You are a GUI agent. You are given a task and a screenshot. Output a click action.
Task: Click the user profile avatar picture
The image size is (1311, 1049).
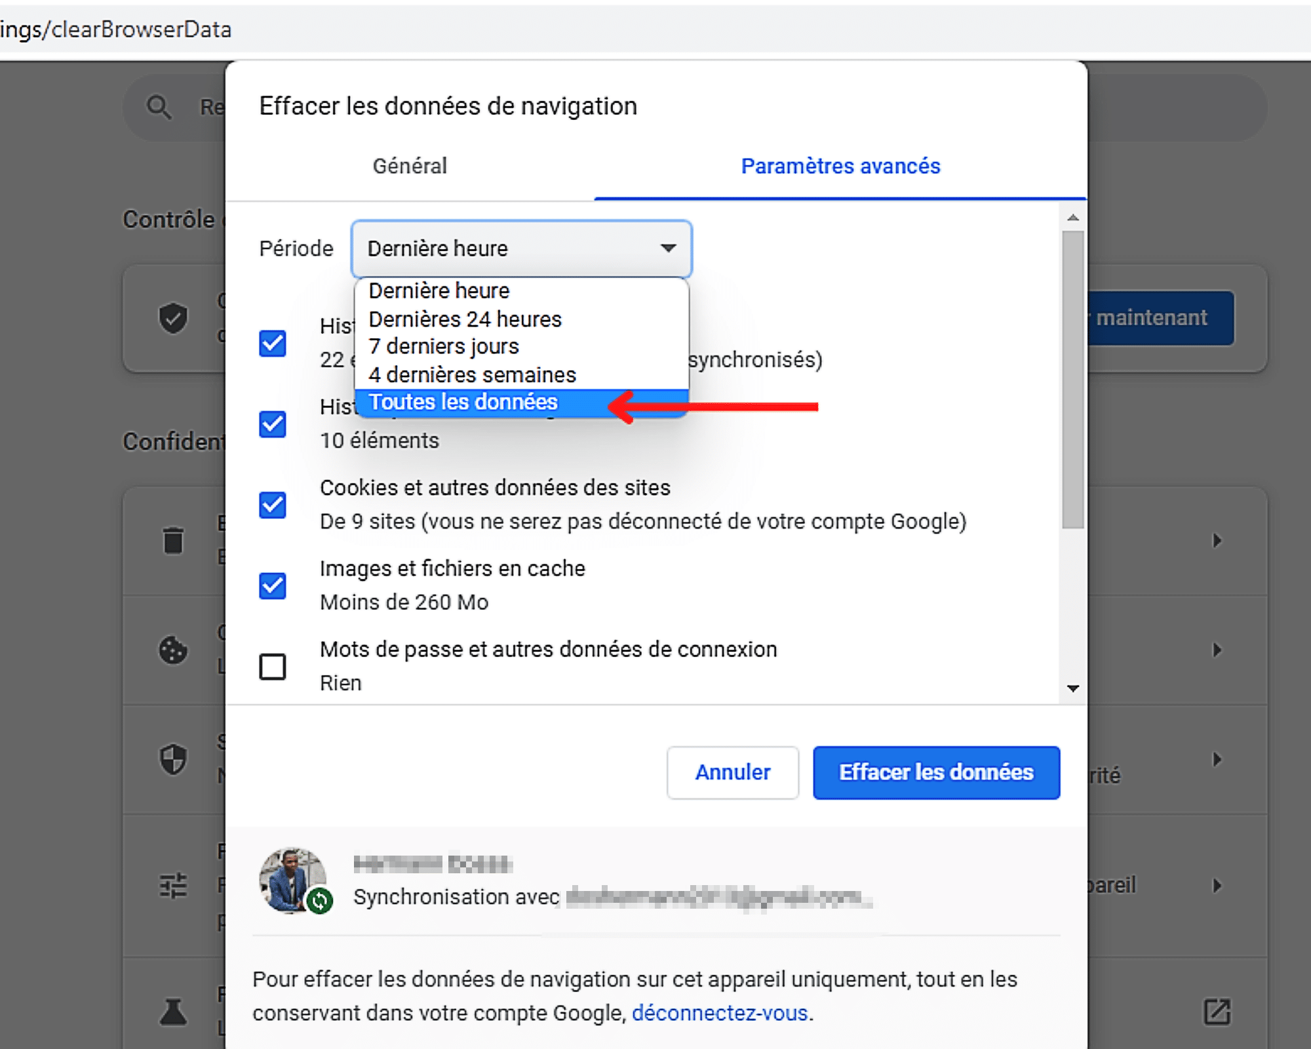[292, 880]
